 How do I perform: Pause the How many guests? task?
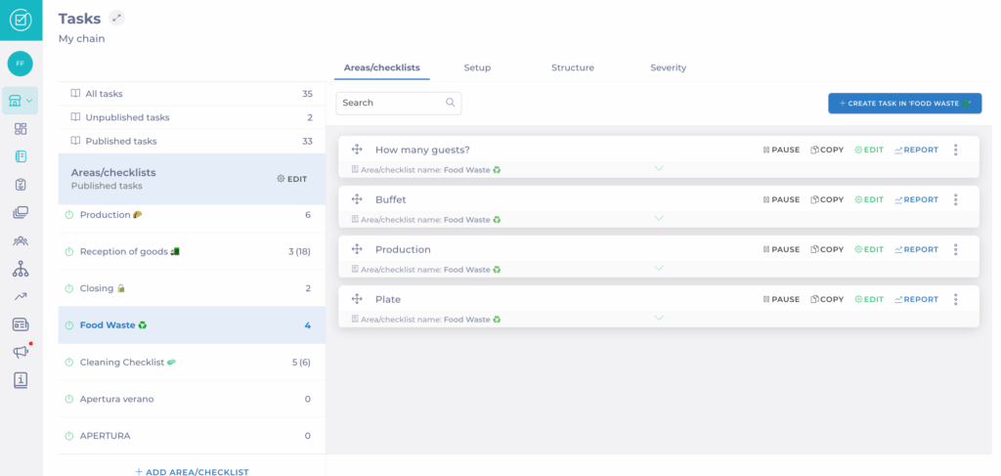(780, 150)
